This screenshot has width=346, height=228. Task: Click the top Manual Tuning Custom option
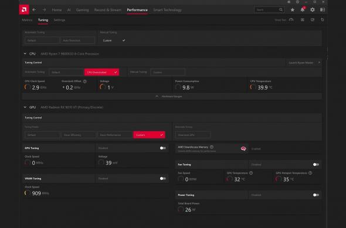(x=114, y=40)
